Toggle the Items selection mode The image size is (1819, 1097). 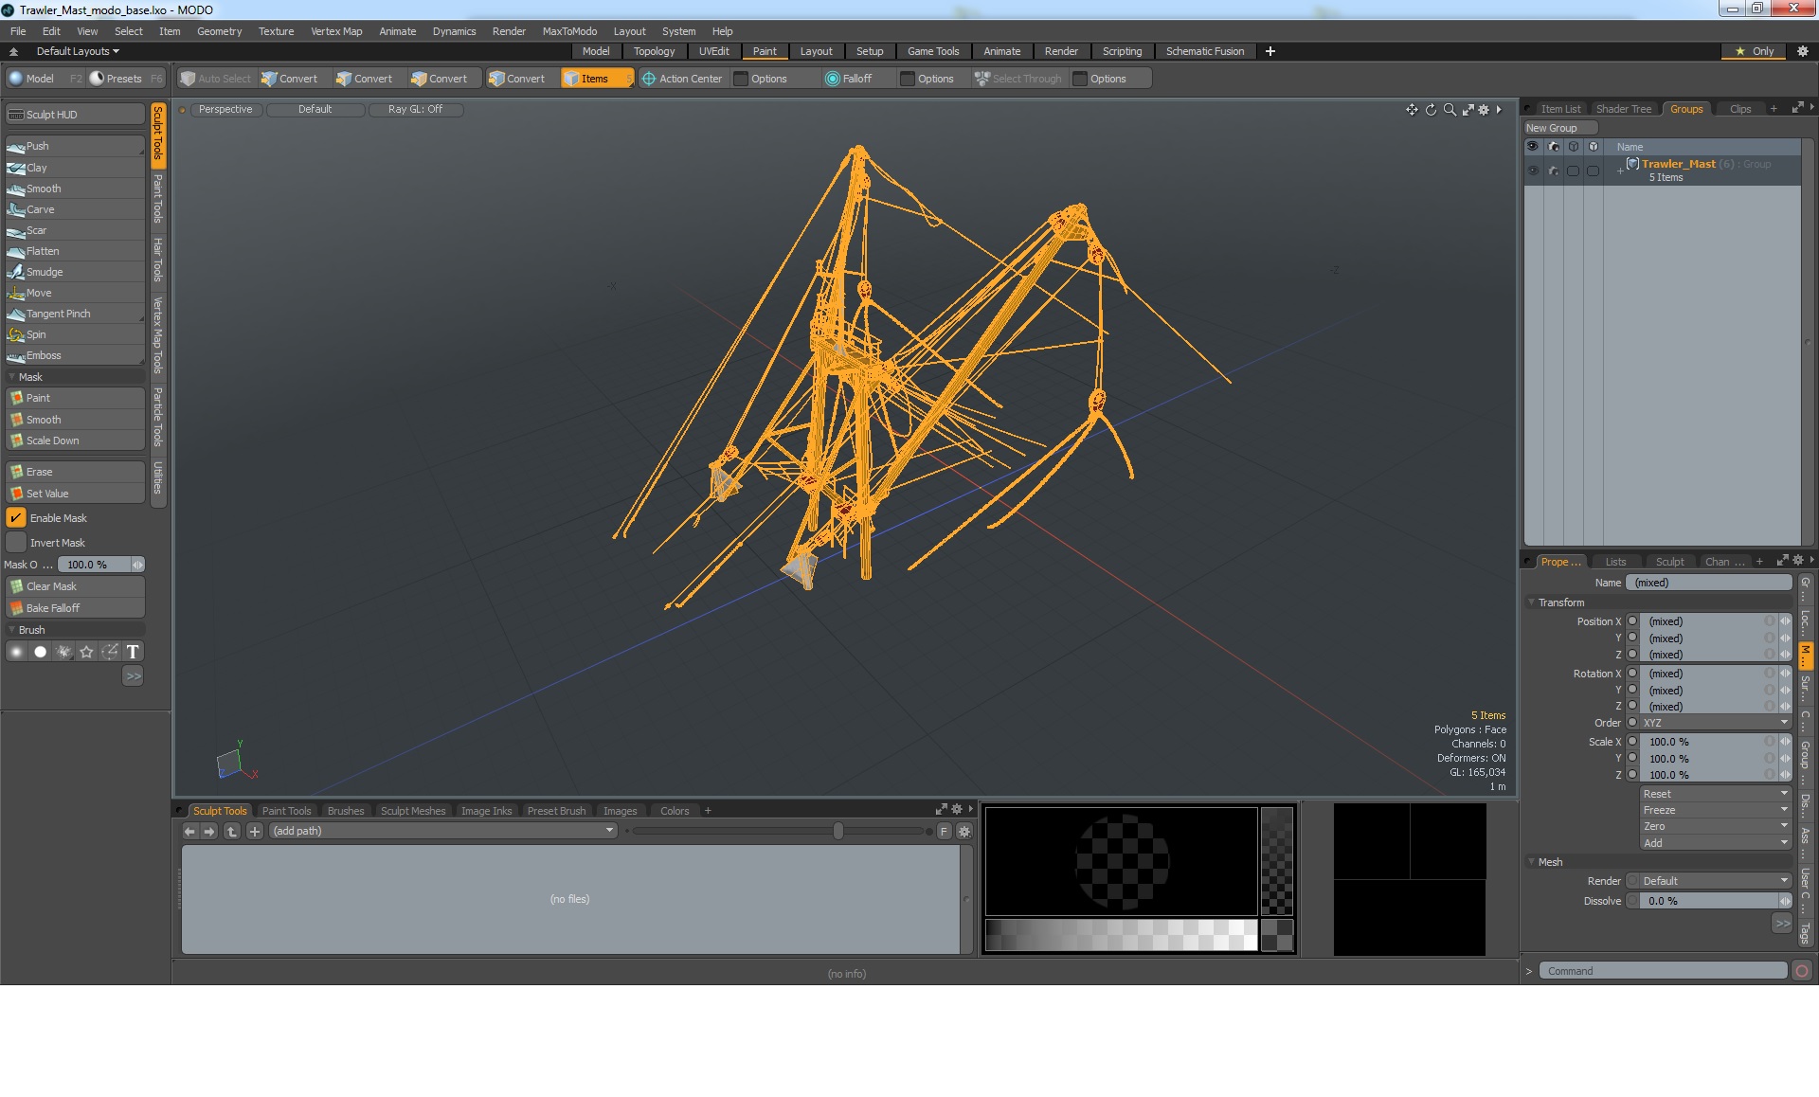click(x=596, y=79)
